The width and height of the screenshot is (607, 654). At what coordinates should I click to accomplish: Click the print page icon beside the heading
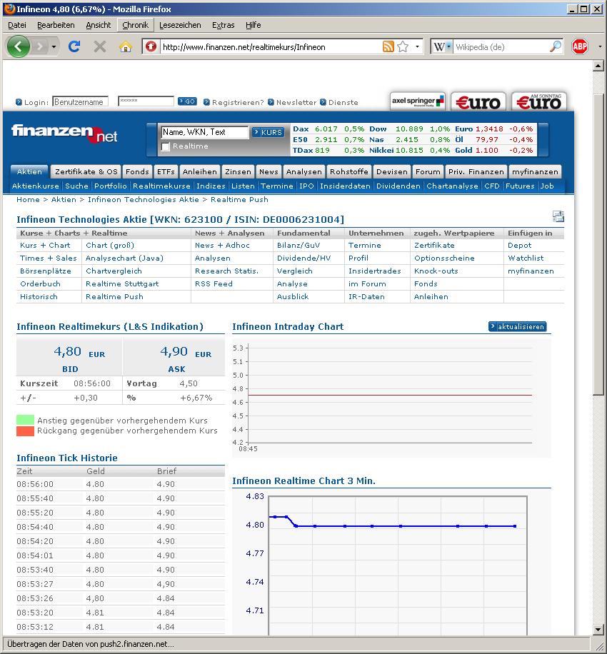point(558,216)
